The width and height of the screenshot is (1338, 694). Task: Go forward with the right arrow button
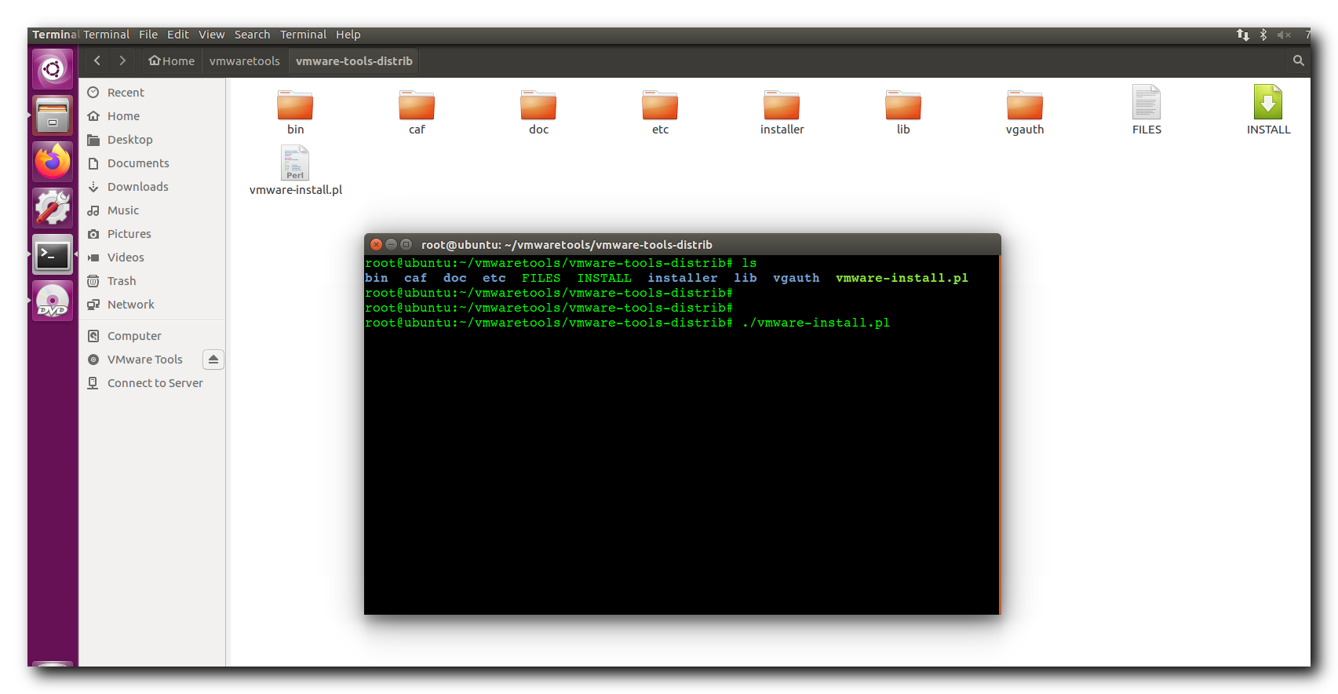pos(122,60)
